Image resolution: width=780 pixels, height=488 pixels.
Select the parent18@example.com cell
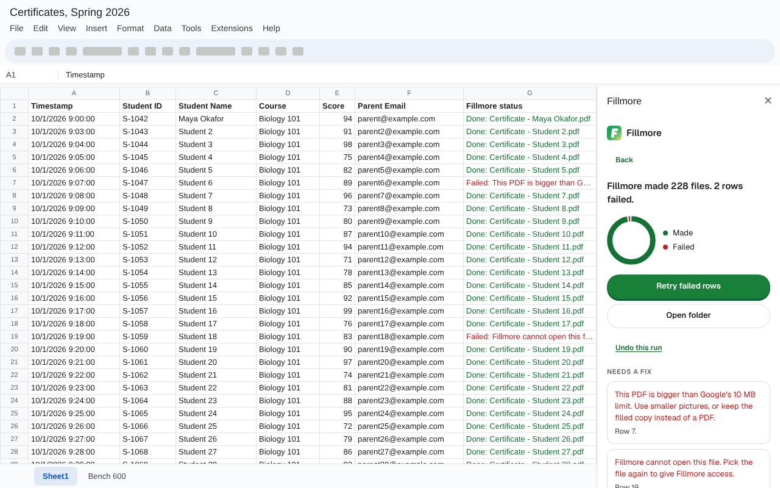pyautogui.click(x=409, y=336)
